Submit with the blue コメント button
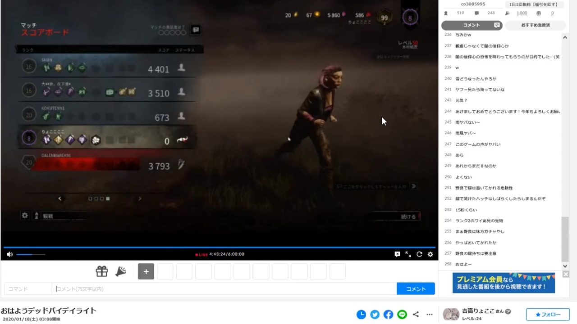The image size is (577, 324). pyautogui.click(x=416, y=289)
